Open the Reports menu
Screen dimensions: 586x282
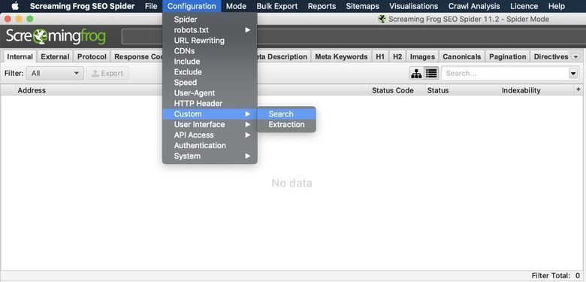(322, 6)
